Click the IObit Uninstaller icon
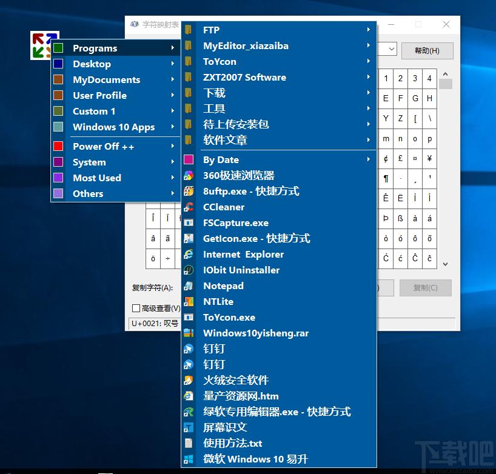The width and height of the screenshot is (496, 474). [x=189, y=270]
